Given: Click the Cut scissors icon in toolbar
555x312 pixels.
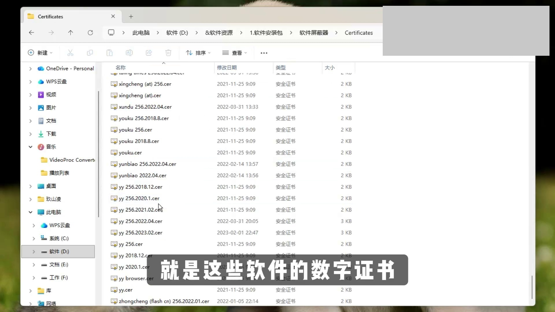Looking at the screenshot, I should coord(70,53).
